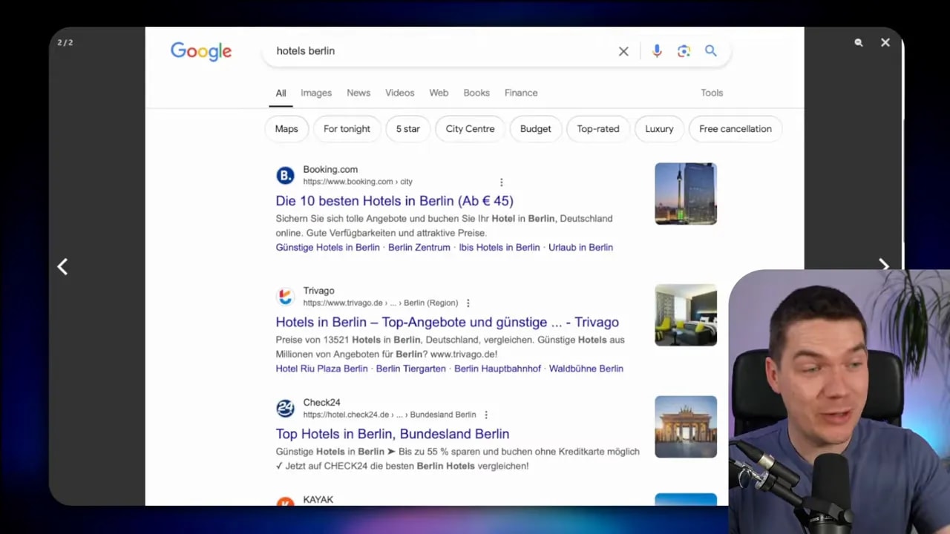Open the Trivago Hotels in Berlin Top-Angebote result
Image resolution: width=950 pixels, height=534 pixels.
(447, 323)
